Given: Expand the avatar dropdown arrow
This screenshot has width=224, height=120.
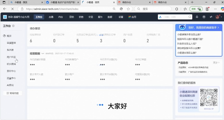Looking at the screenshot, I should 221,17.
